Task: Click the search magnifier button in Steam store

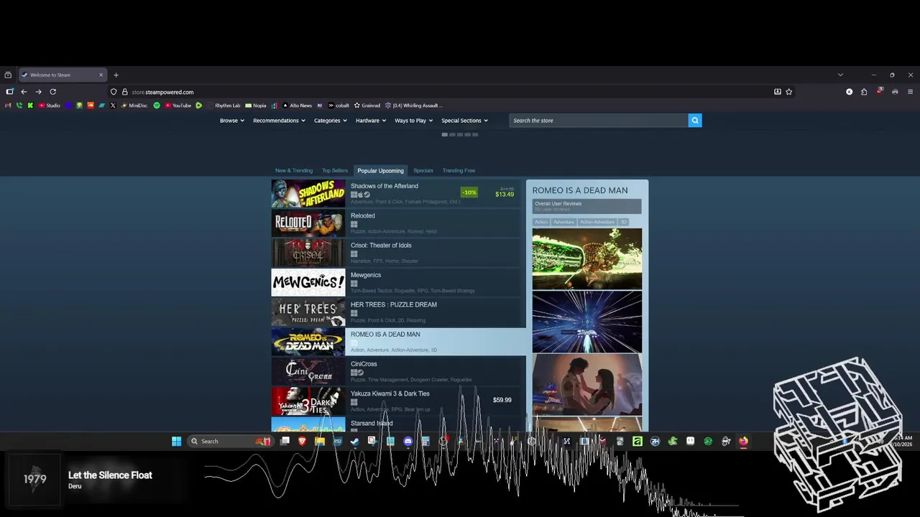Action: pos(694,121)
